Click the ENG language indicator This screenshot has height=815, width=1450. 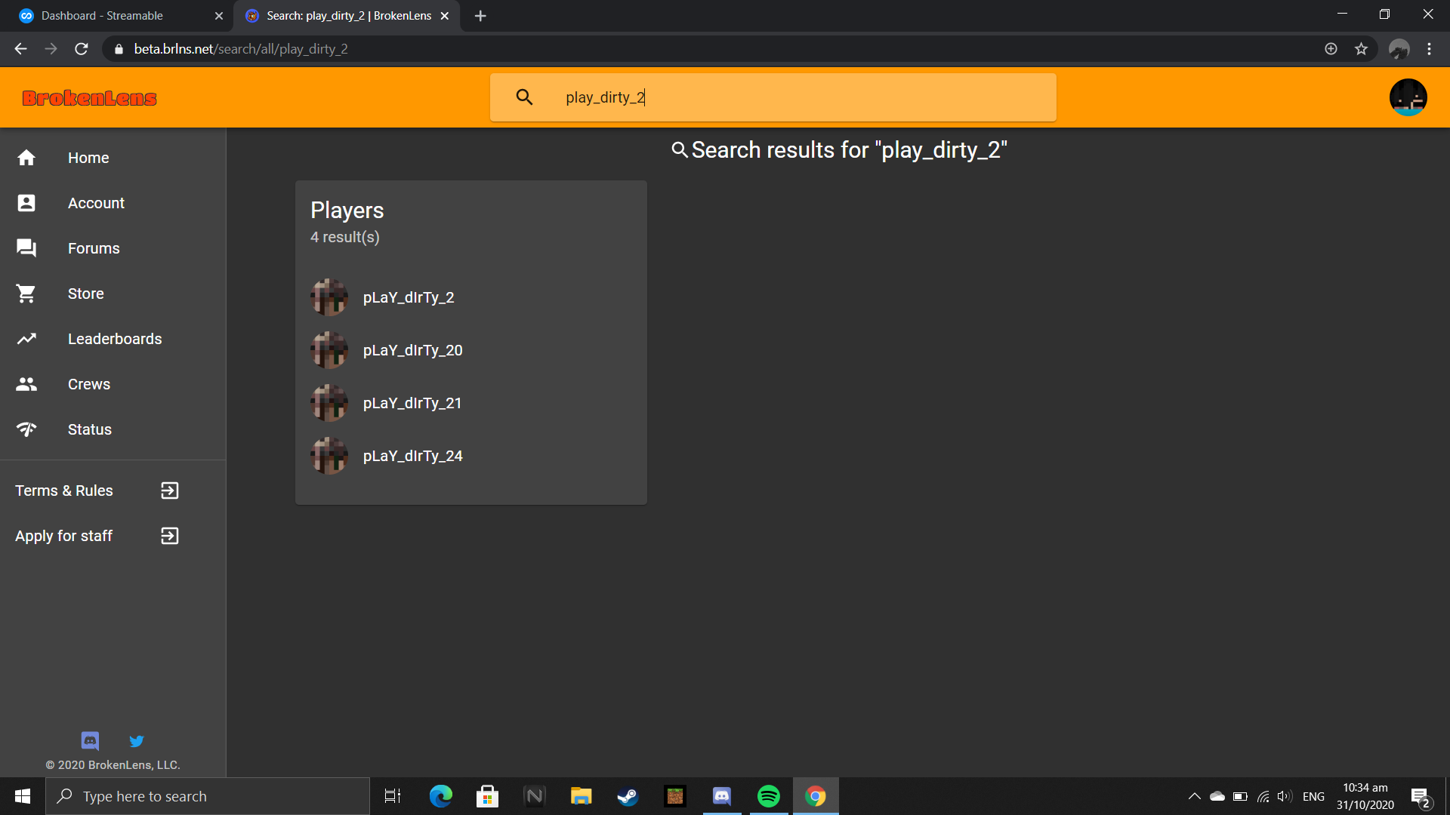point(1313,796)
